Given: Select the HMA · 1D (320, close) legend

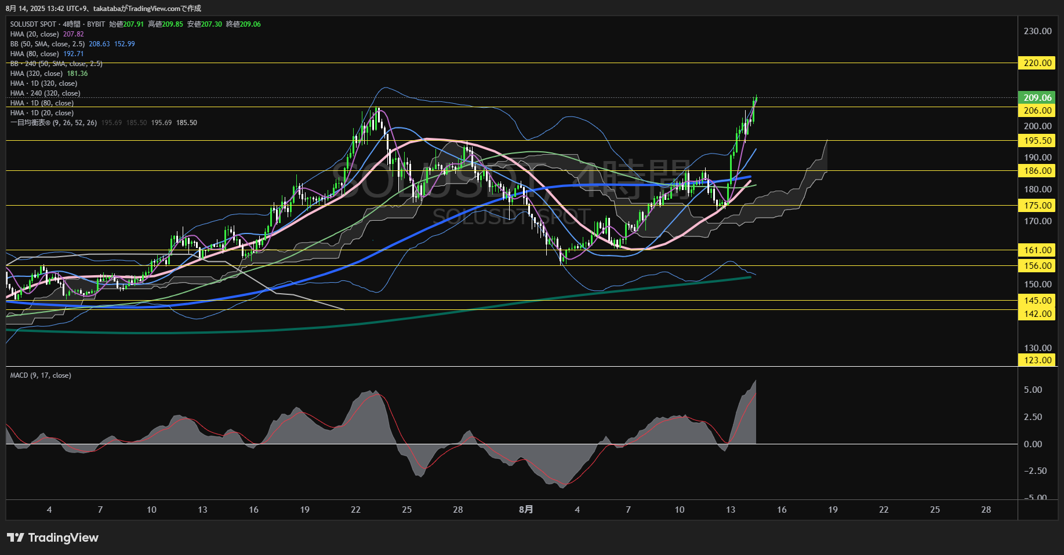Looking at the screenshot, I should tap(43, 83).
